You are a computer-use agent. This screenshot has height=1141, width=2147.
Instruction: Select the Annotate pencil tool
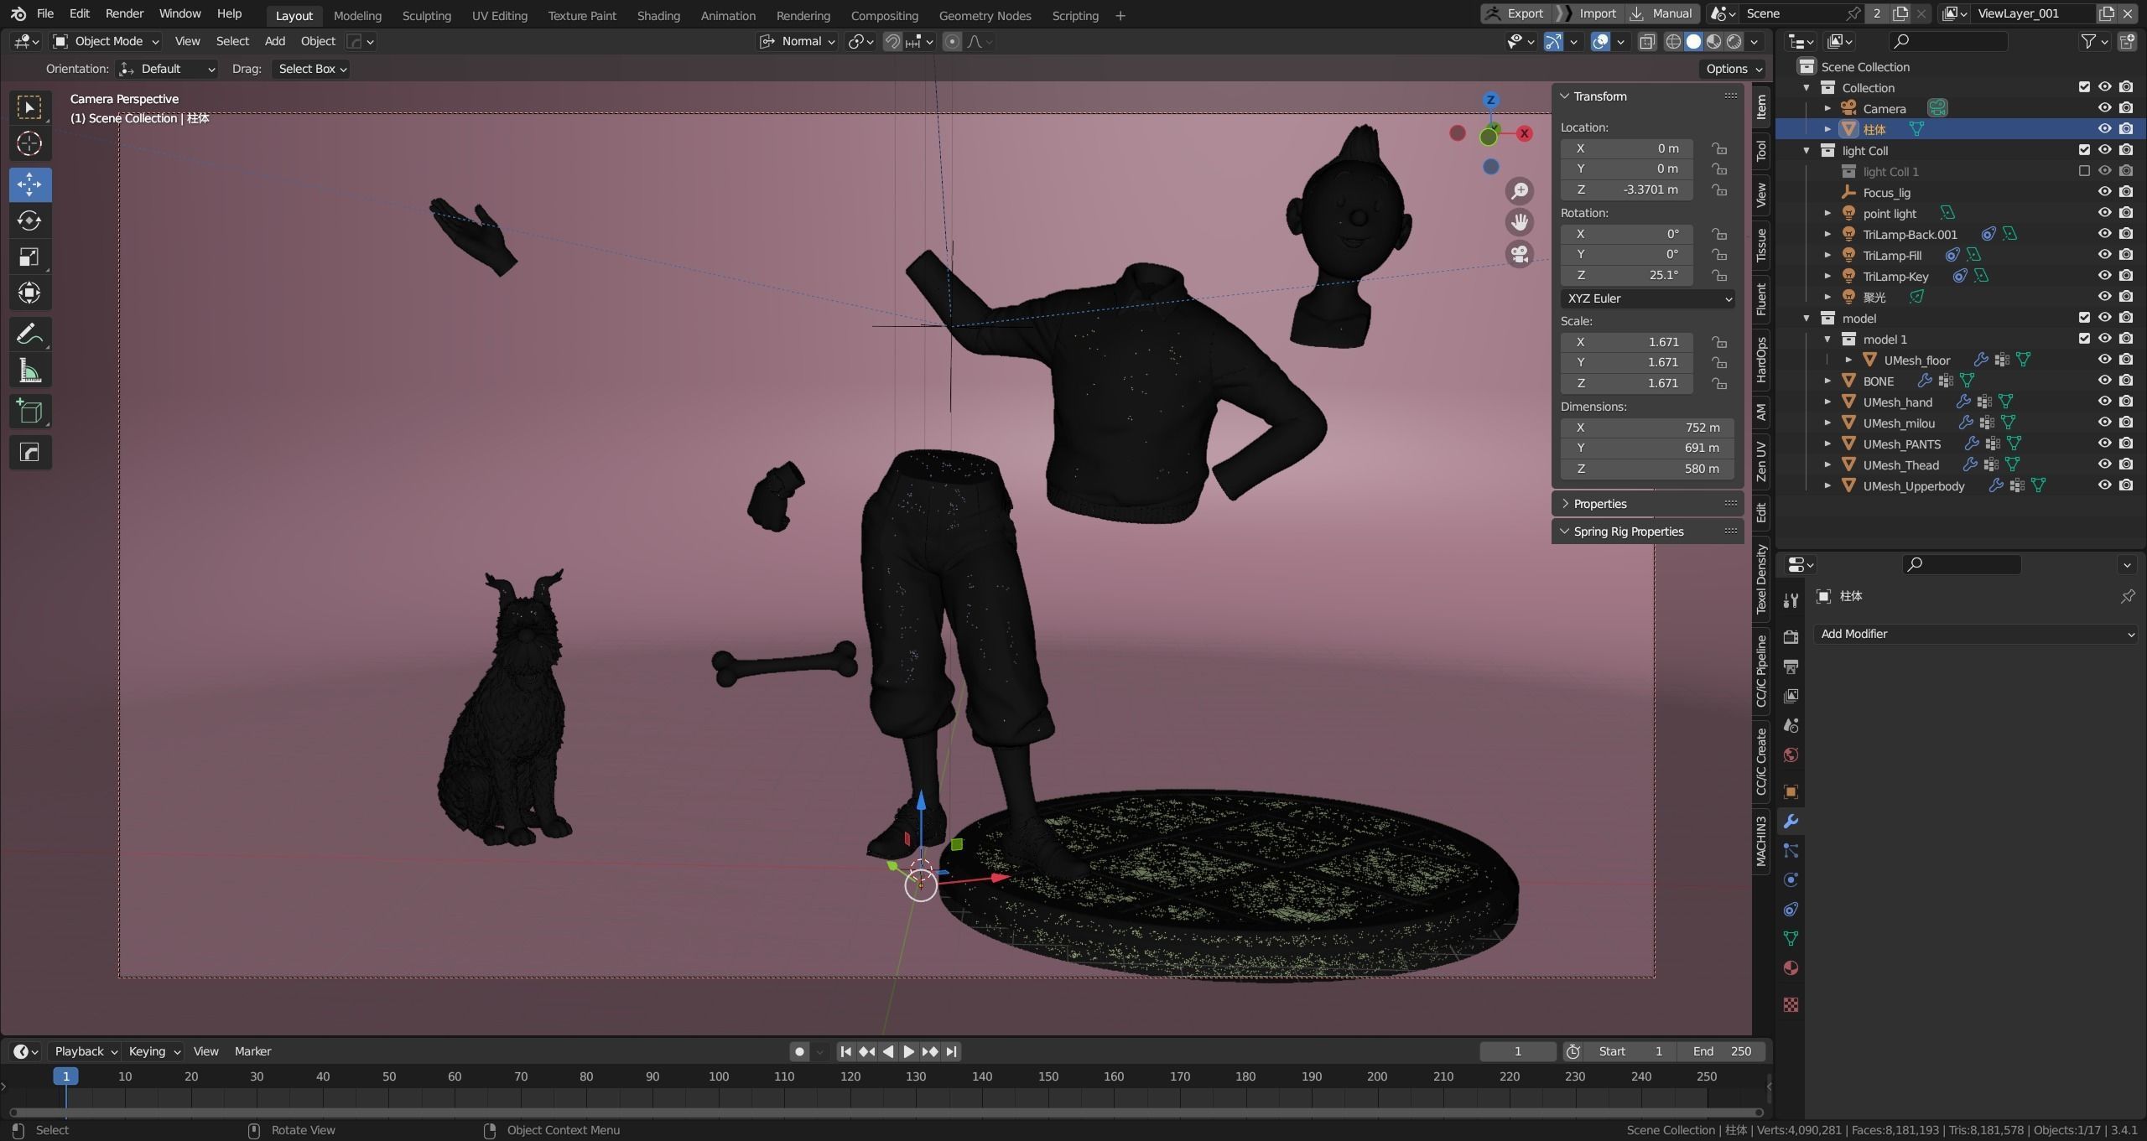point(29,335)
